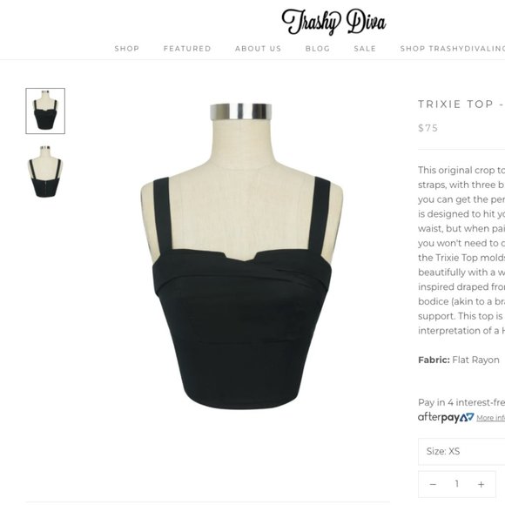Click the product description paragraph
Image resolution: width=505 pixels, height=505 pixels.
tap(461, 250)
